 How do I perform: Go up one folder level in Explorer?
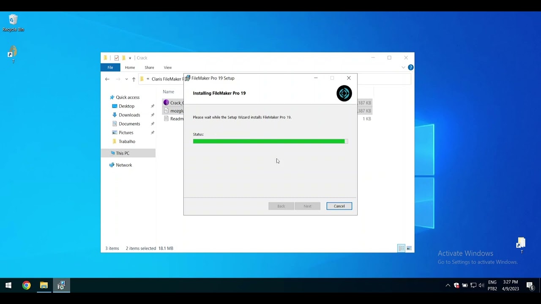pyautogui.click(x=134, y=79)
